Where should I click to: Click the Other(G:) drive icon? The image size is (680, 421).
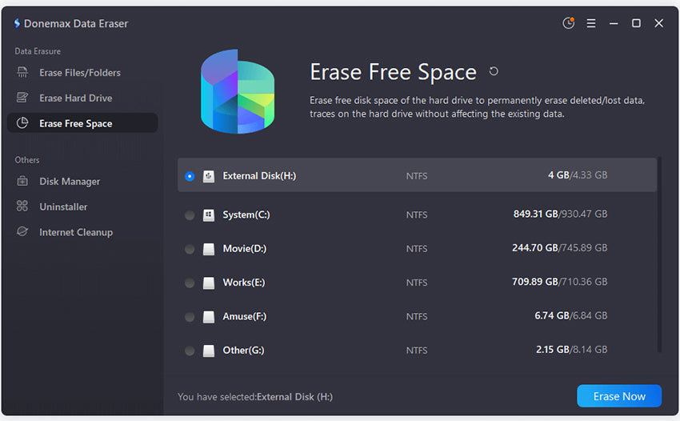[x=209, y=351]
